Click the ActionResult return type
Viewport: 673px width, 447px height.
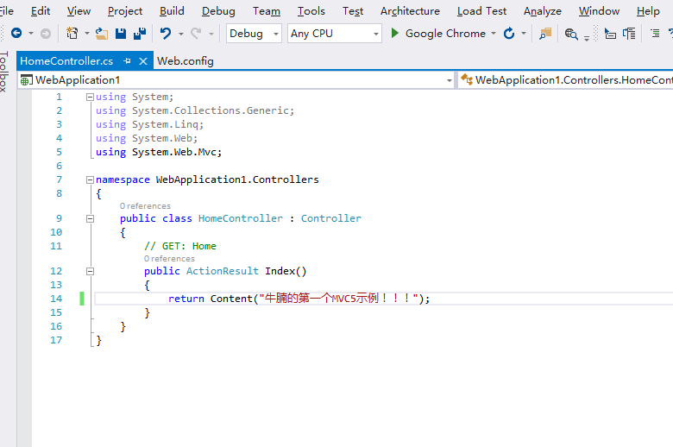click(x=223, y=271)
